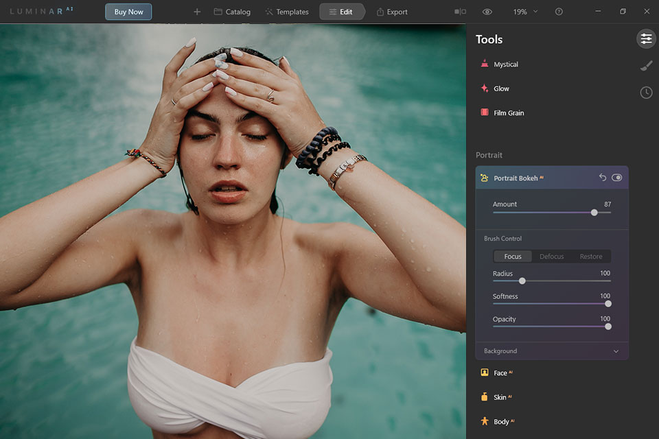This screenshot has width=659, height=439.
Task: Show the original with the eye icon
Action: point(487,12)
